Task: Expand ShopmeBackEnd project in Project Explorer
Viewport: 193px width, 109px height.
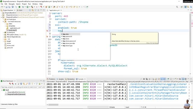Action: pos(2,13)
